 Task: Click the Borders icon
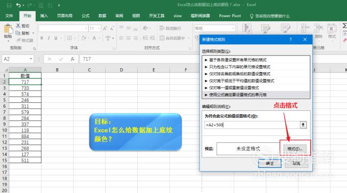[x=69, y=38]
